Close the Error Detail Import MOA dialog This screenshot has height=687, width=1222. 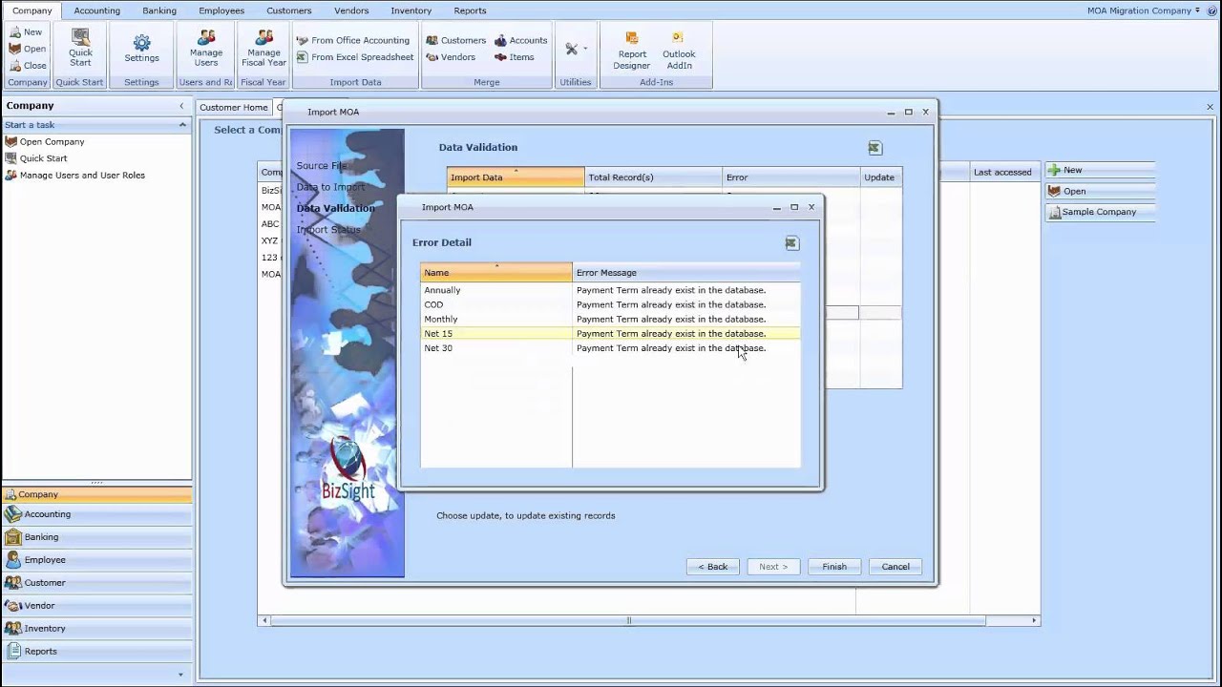click(x=811, y=207)
